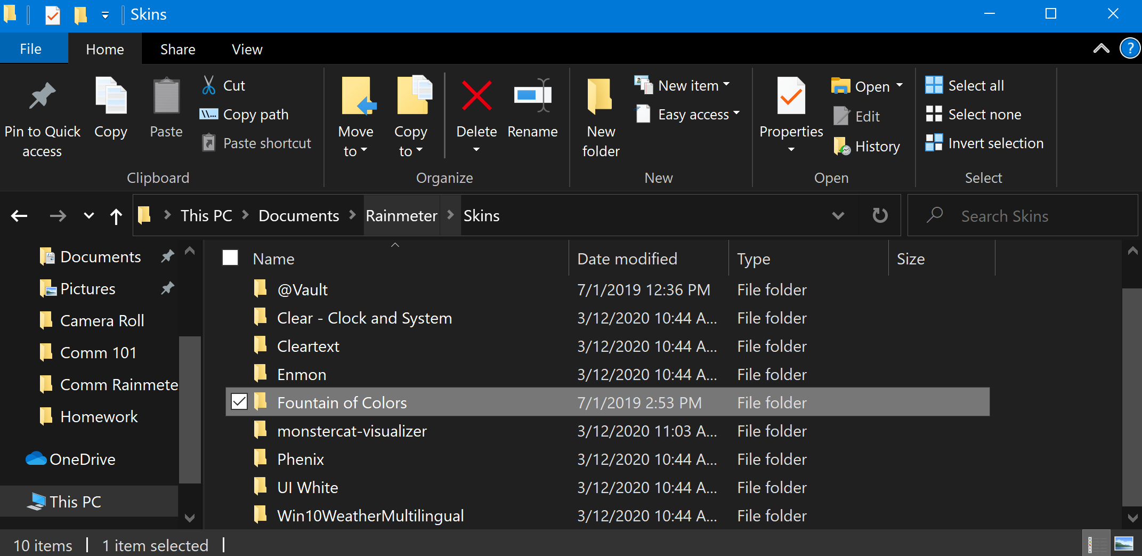Viewport: 1142px width, 556px height.
Task: Open the Edit command
Action: pos(857,116)
